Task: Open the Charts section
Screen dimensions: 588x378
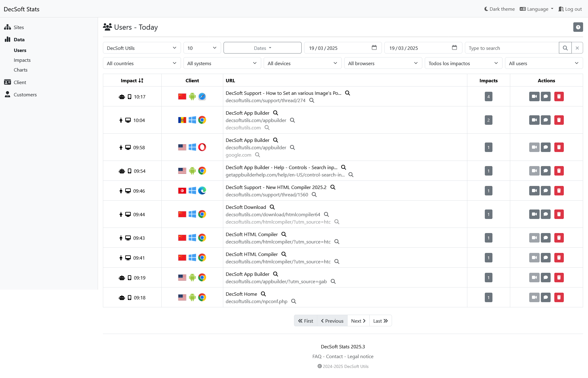Action: click(21, 70)
